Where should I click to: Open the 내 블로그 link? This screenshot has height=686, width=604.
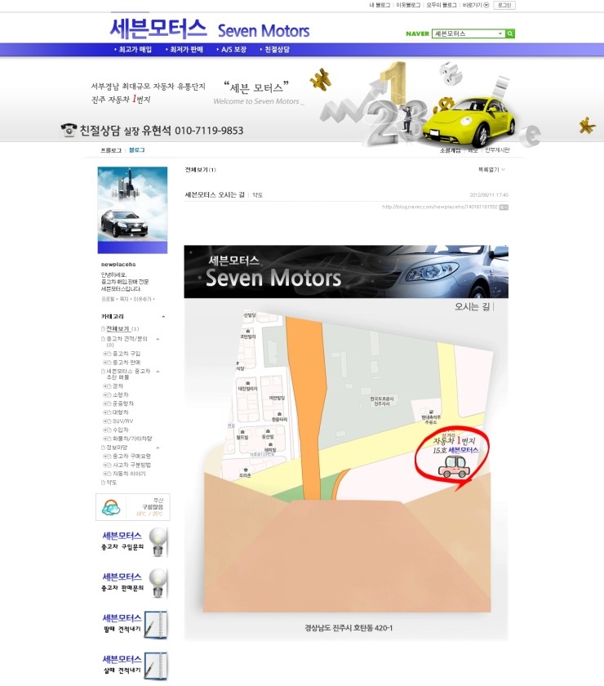(380, 5)
